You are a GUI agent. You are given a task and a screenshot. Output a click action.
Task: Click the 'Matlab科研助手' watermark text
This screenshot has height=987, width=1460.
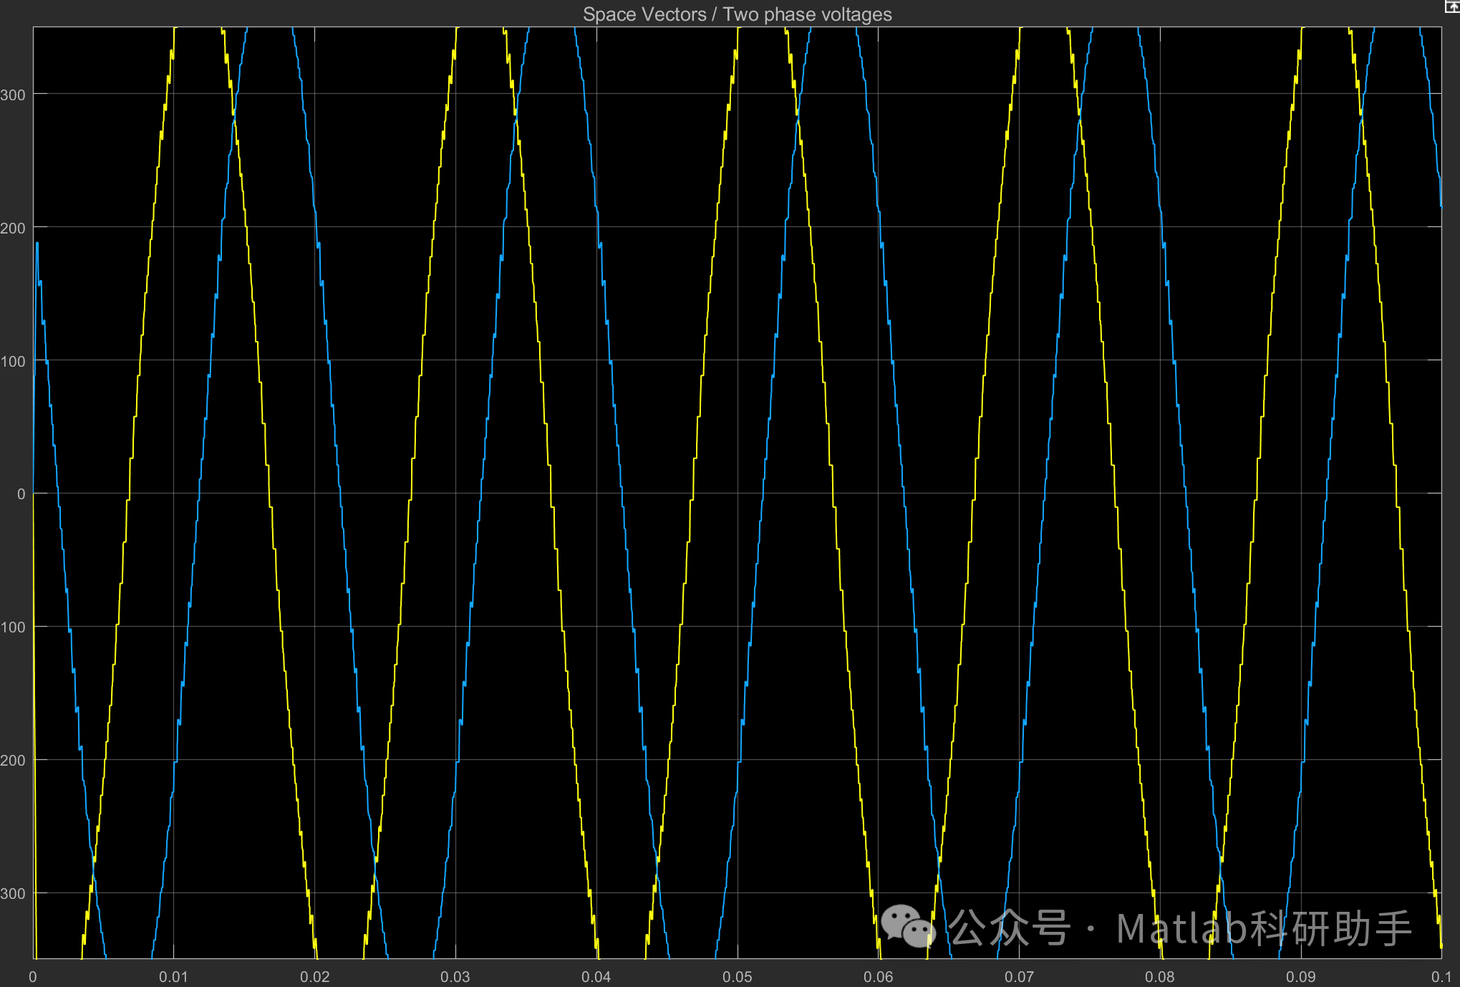pos(1264,928)
